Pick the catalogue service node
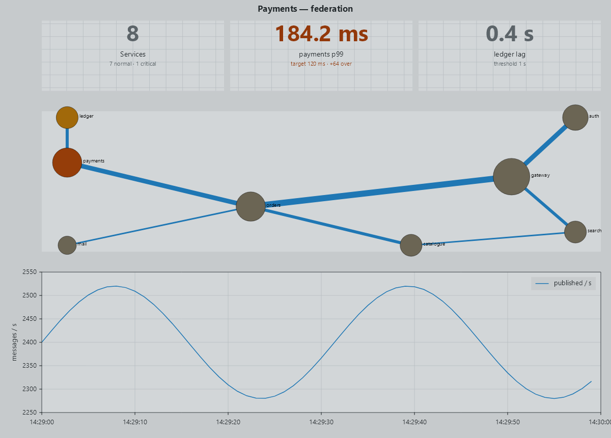Screen dimensions: 611x438 point(411,245)
